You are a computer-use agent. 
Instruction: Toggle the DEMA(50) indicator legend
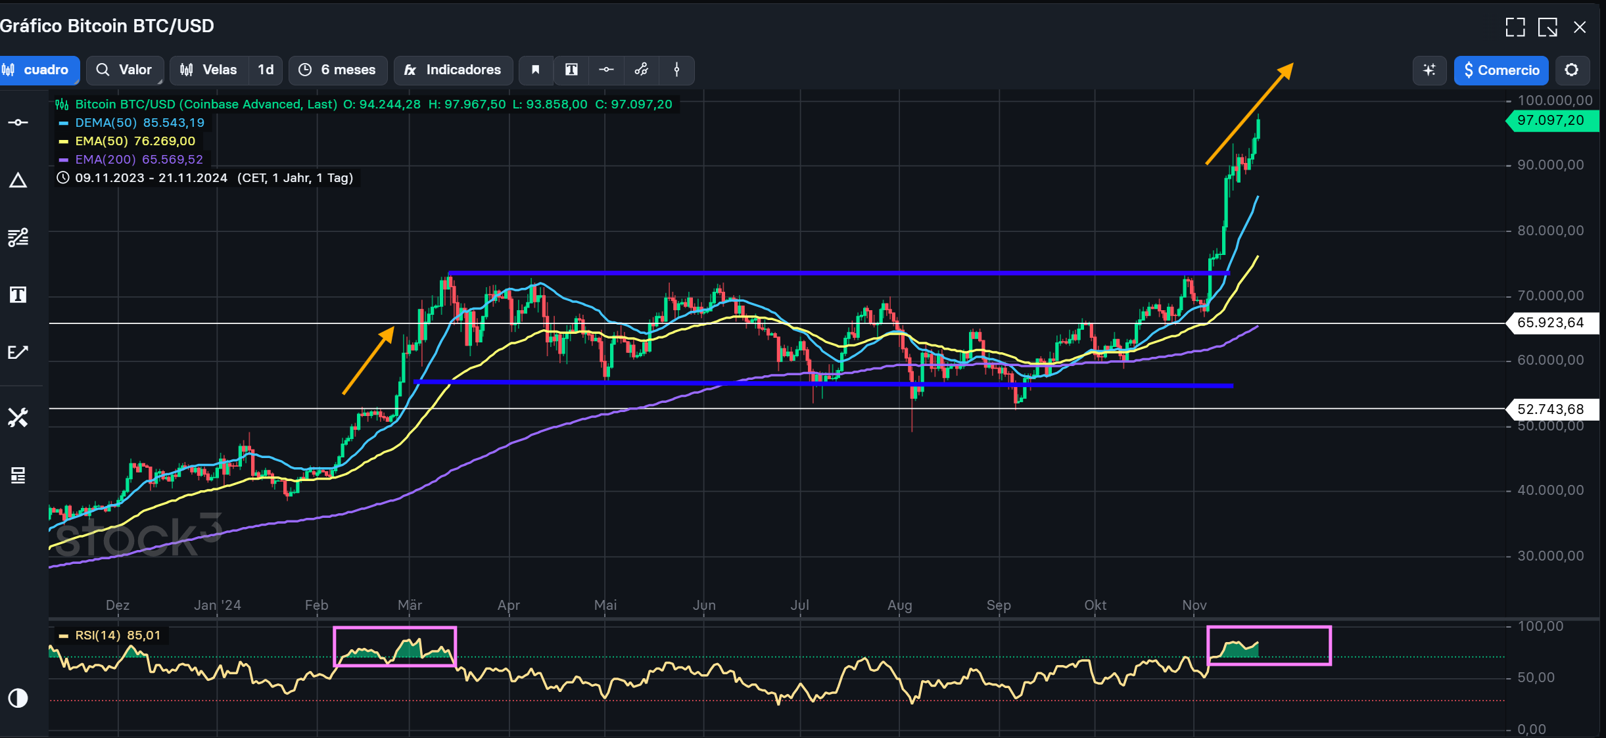click(x=139, y=123)
